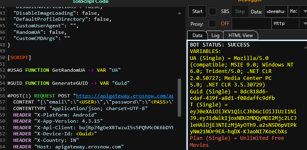Click the HEADER X-Country: IN line

pos(46,140)
